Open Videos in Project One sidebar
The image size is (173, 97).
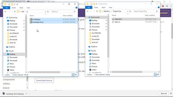click(x=94, y=70)
